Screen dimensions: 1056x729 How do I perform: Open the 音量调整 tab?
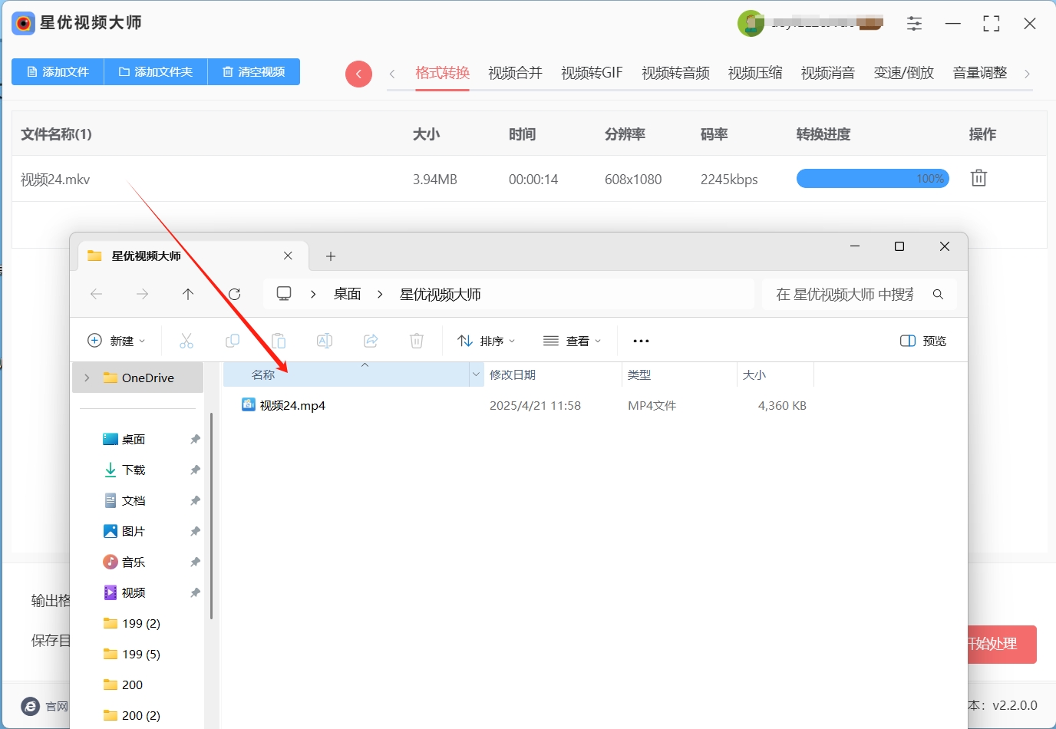pyautogui.click(x=980, y=73)
